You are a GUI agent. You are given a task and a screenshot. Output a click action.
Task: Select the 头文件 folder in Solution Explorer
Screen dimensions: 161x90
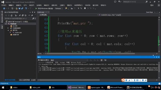[x=15, y=26]
